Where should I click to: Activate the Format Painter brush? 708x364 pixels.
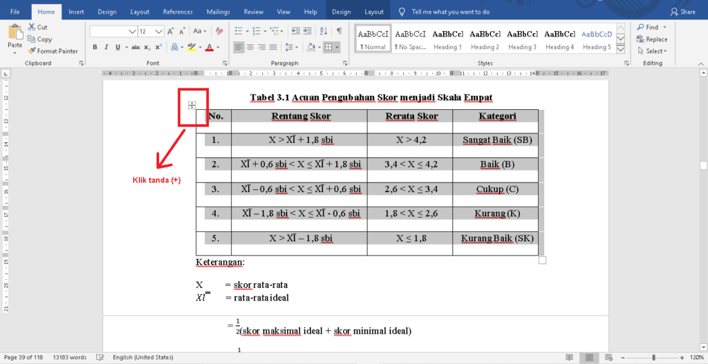[x=32, y=51]
